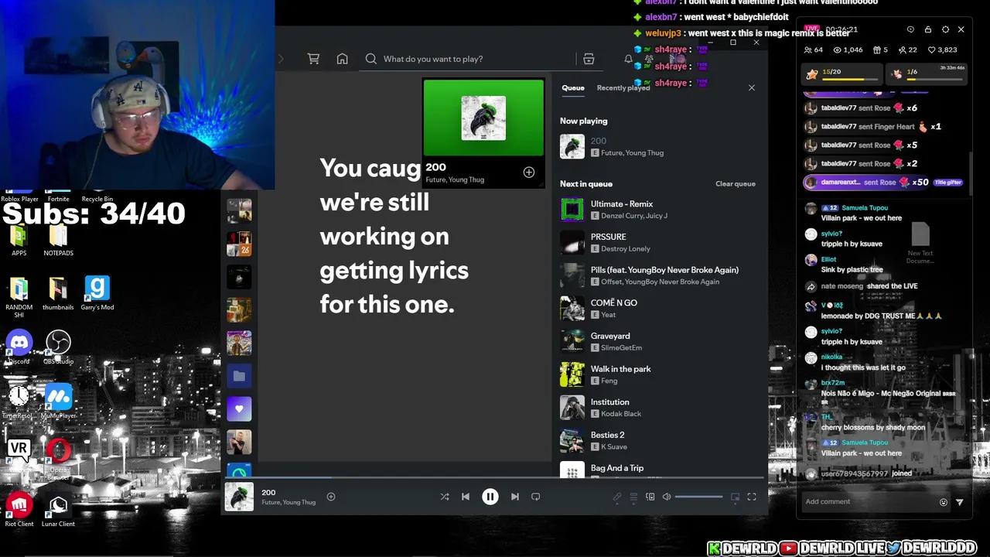Open the thumbnails desktop folder

point(58,293)
